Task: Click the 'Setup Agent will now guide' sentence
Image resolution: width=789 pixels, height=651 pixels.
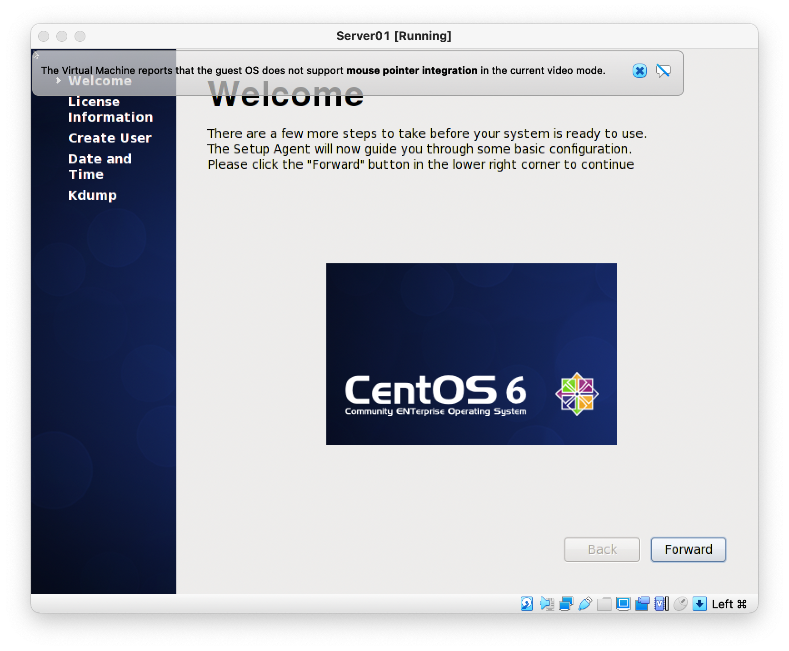Action: (x=419, y=149)
